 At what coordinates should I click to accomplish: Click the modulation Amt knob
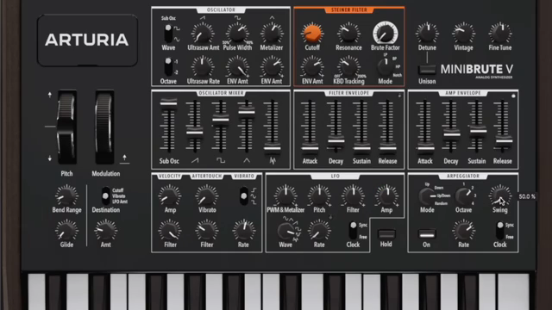(105, 231)
